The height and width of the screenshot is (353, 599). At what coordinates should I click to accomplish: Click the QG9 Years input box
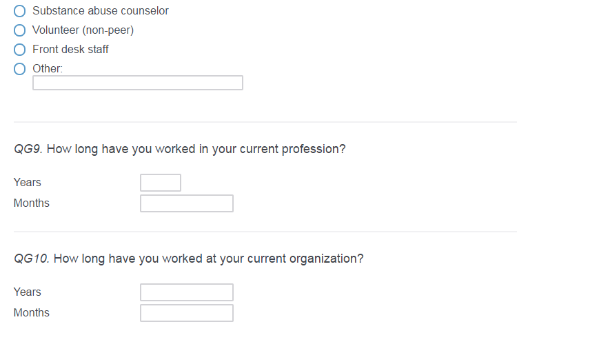tap(161, 183)
